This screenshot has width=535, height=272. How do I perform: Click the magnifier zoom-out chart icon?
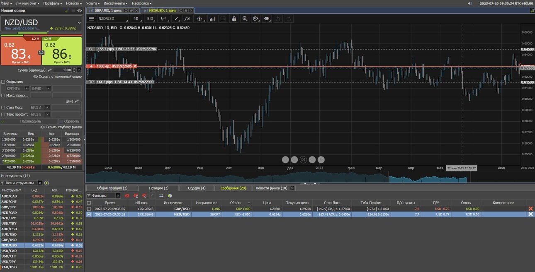point(245,19)
